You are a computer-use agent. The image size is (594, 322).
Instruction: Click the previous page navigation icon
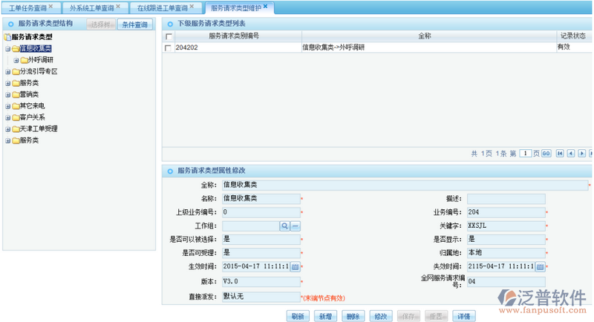571,154
